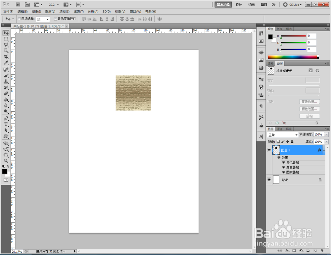Hide layer 图层 1 visibility eye
Image resolution: width=331 pixels, height=255 pixels.
269,150
